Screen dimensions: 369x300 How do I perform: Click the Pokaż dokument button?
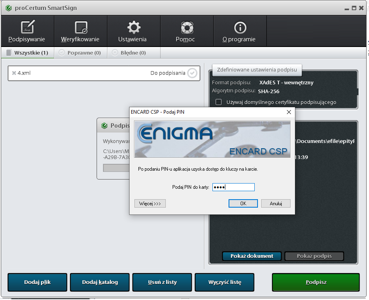252,256
